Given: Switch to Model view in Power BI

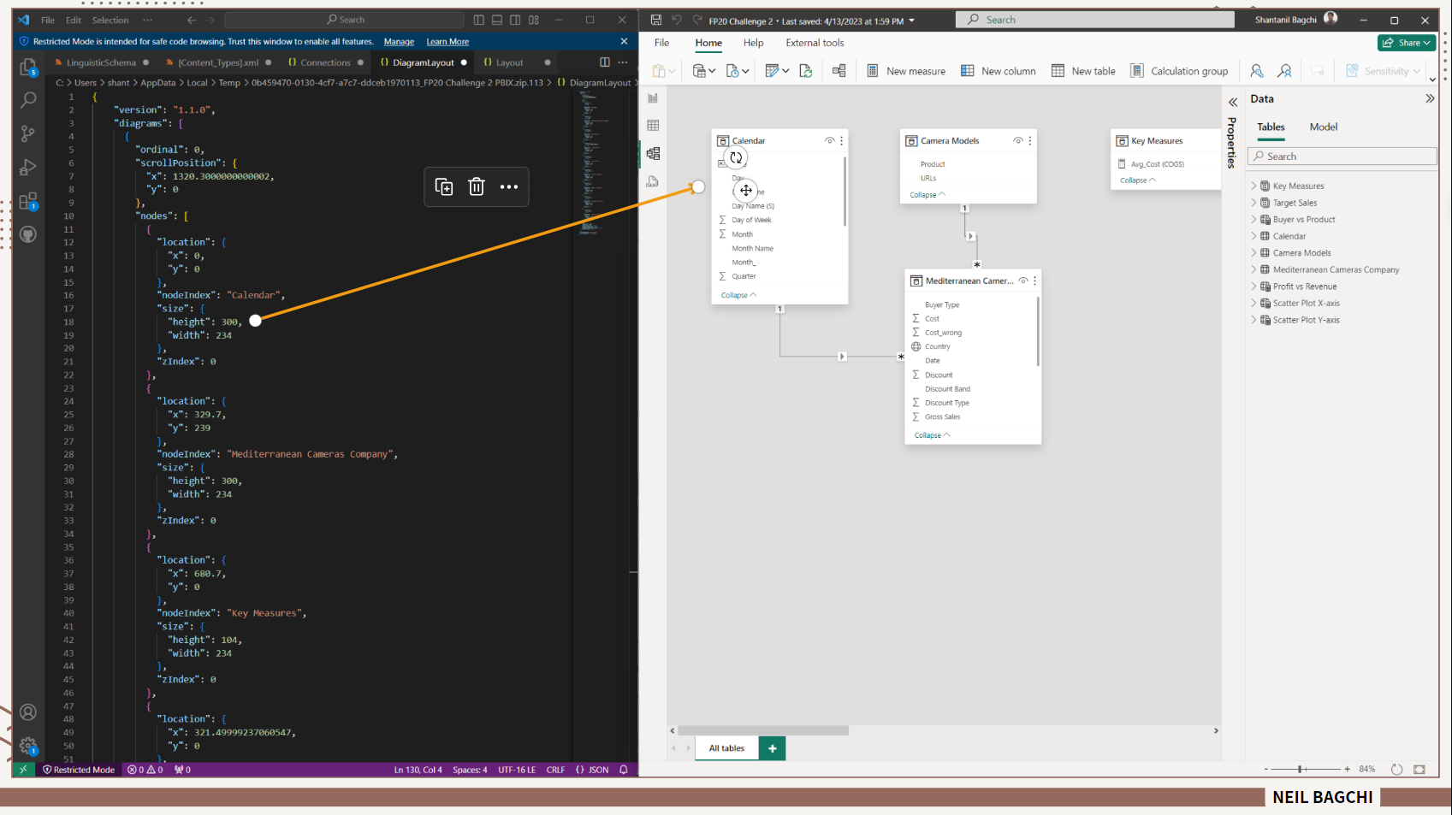Looking at the screenshot, I should point(653,154).
